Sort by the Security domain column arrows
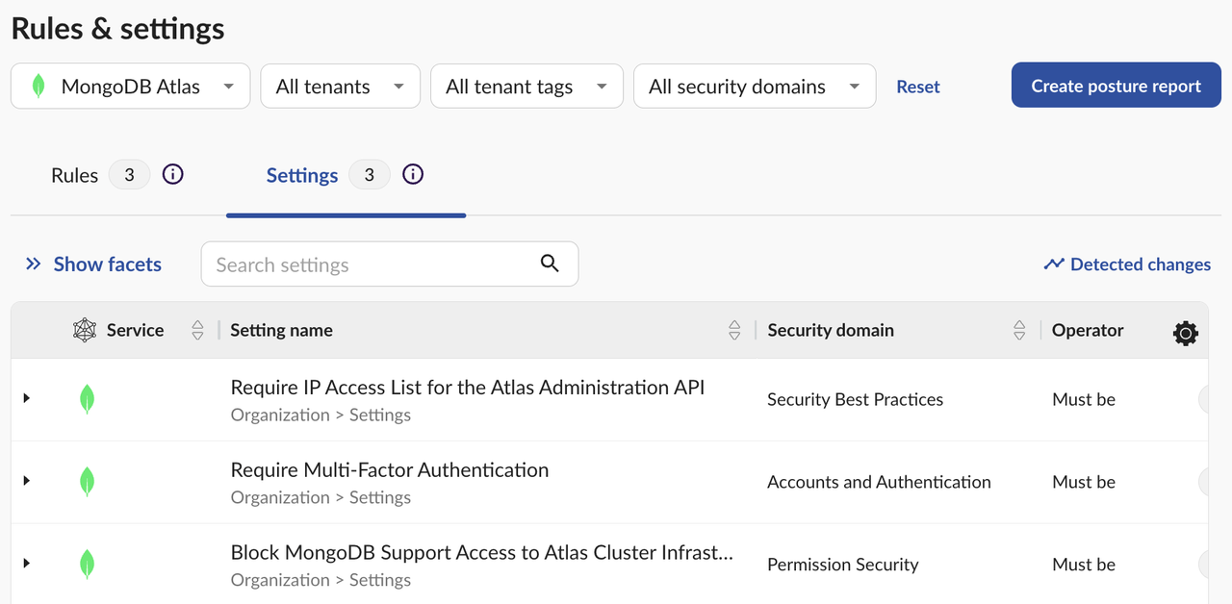 1019,330
